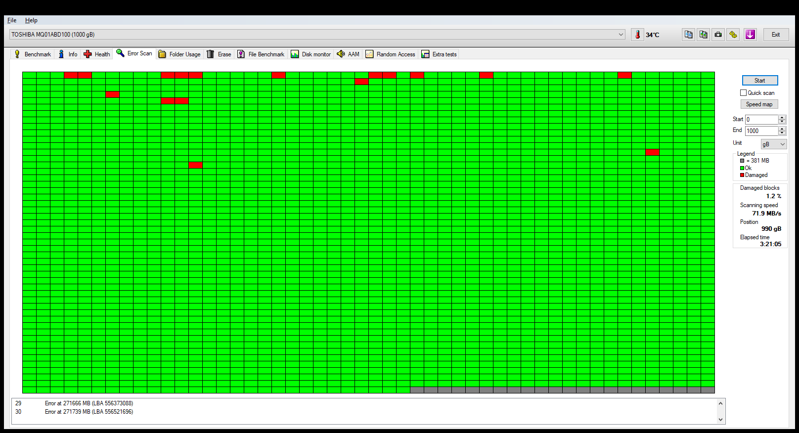Copy screenshot to clipboard icon
799x433 pixels.
click(x=703, y=35)
